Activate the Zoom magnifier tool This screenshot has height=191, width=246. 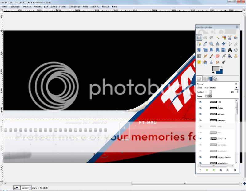pyautogui.click(x=211, y=44)
